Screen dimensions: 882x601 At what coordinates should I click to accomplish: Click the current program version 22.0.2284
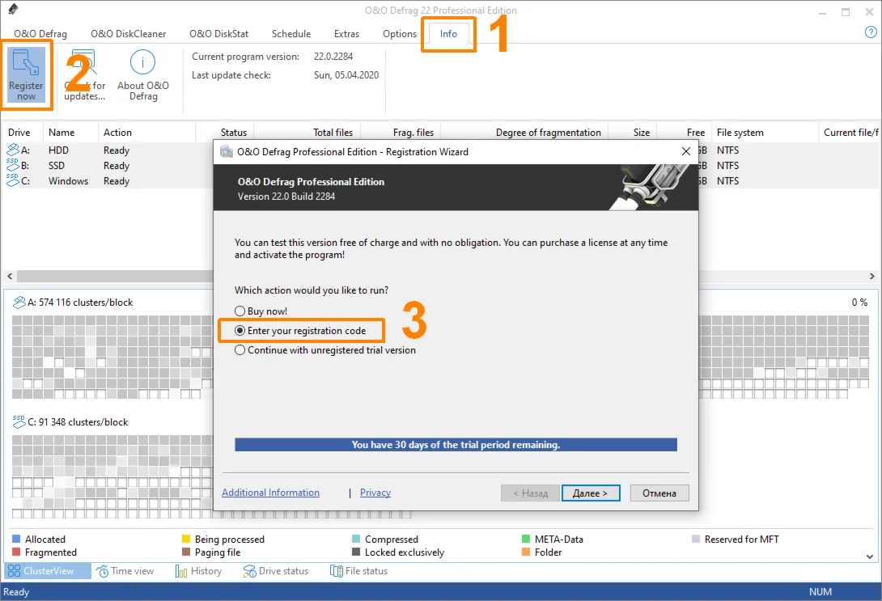point(333,57)
